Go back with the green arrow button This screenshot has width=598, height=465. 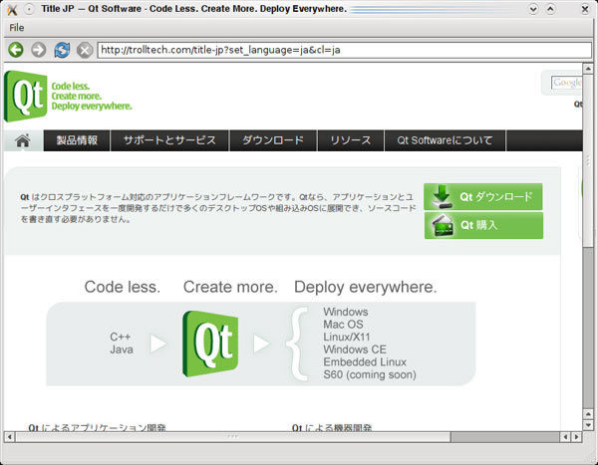16,50
